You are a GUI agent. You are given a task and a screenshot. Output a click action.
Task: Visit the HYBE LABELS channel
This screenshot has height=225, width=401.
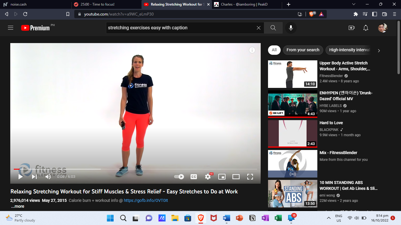tap(331, 106)
